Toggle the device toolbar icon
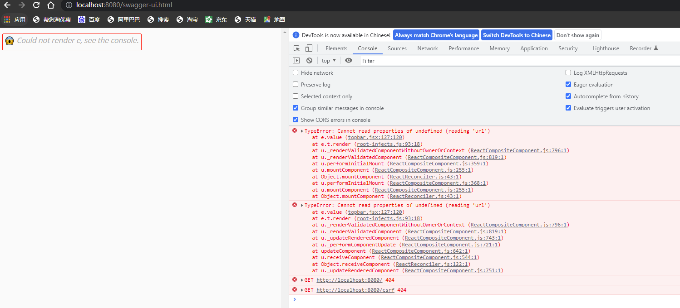The height and width of the screenshot is (308, 680). tap(309, 48)
